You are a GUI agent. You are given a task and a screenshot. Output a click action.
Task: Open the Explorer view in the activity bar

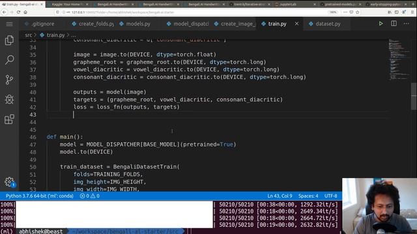pos(9,40)
